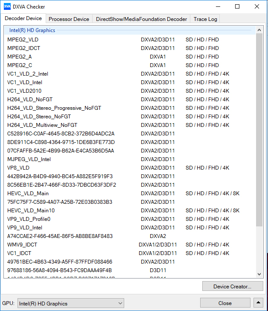Select the MPEG2_A row
The width and height of the screenshot is (268, 311).
tap(130, 57)
